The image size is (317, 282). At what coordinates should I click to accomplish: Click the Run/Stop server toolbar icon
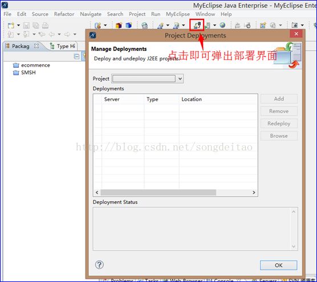coord(208,26)
